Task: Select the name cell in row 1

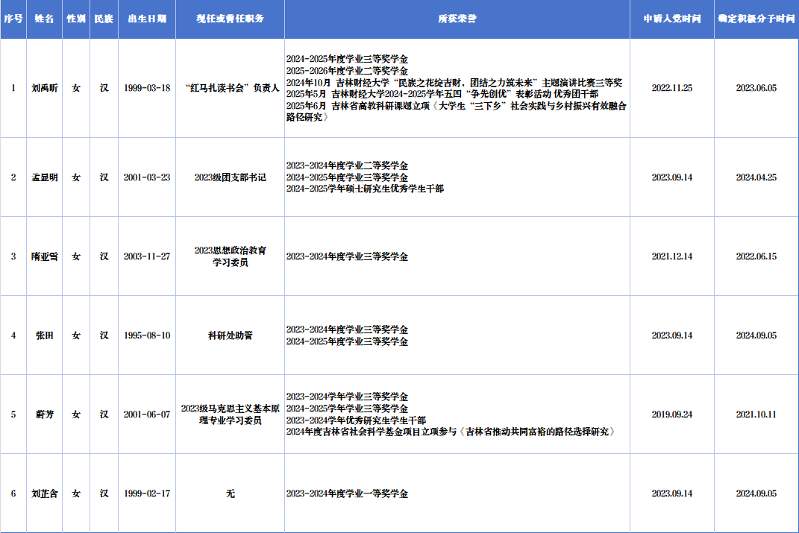Action: tap(44, 88)
